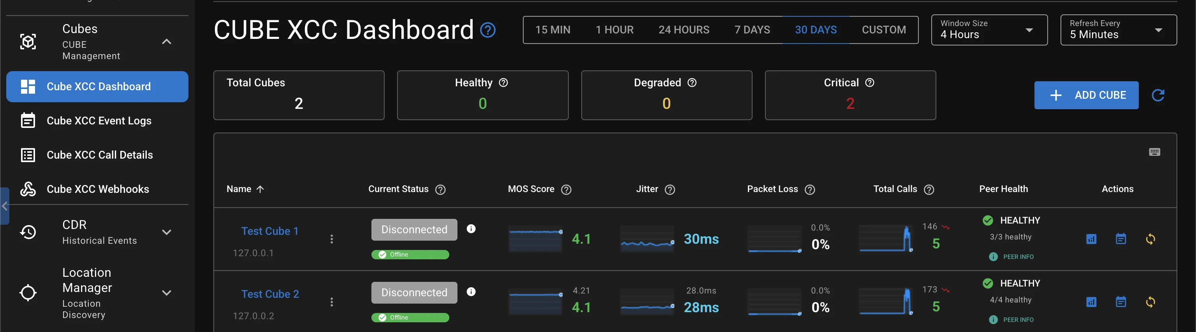1196x332 pixels.
Task: Click the green Offline bar for Test Cube 1
Action: (x=410, y=255)
